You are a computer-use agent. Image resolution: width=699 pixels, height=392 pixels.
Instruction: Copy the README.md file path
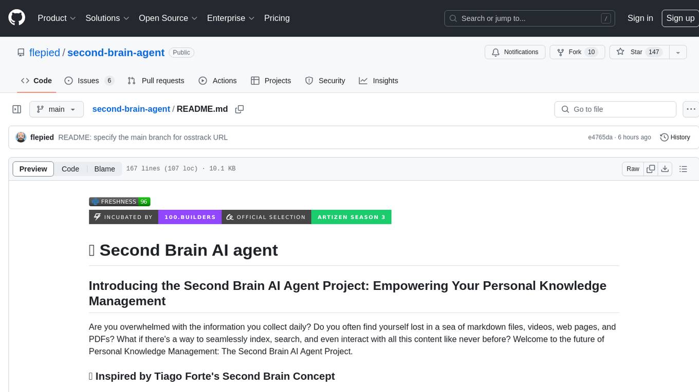coord(239,109)
